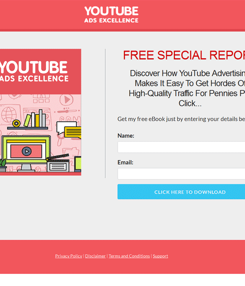Click the globe icon on the eBook cover
Screen dimensions: 245x286
pyautogui.click(x=9, y=115)
